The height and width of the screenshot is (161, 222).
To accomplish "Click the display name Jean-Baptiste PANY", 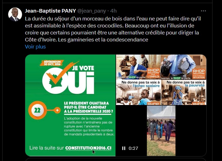I will 50,11.
